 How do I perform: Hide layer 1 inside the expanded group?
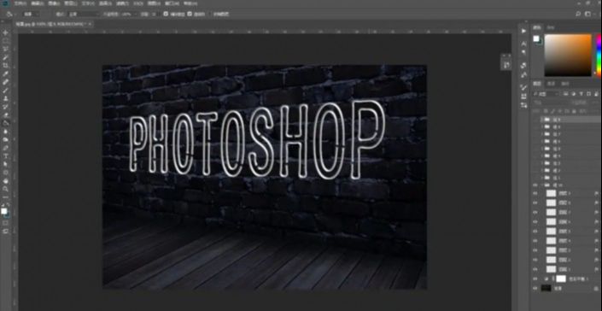point(535,269)
